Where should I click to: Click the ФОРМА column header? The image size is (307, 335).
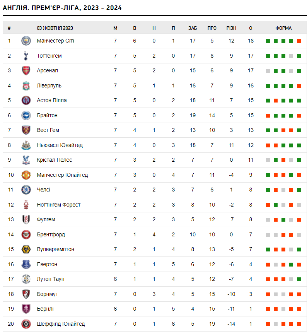click(x=283, y=28)
